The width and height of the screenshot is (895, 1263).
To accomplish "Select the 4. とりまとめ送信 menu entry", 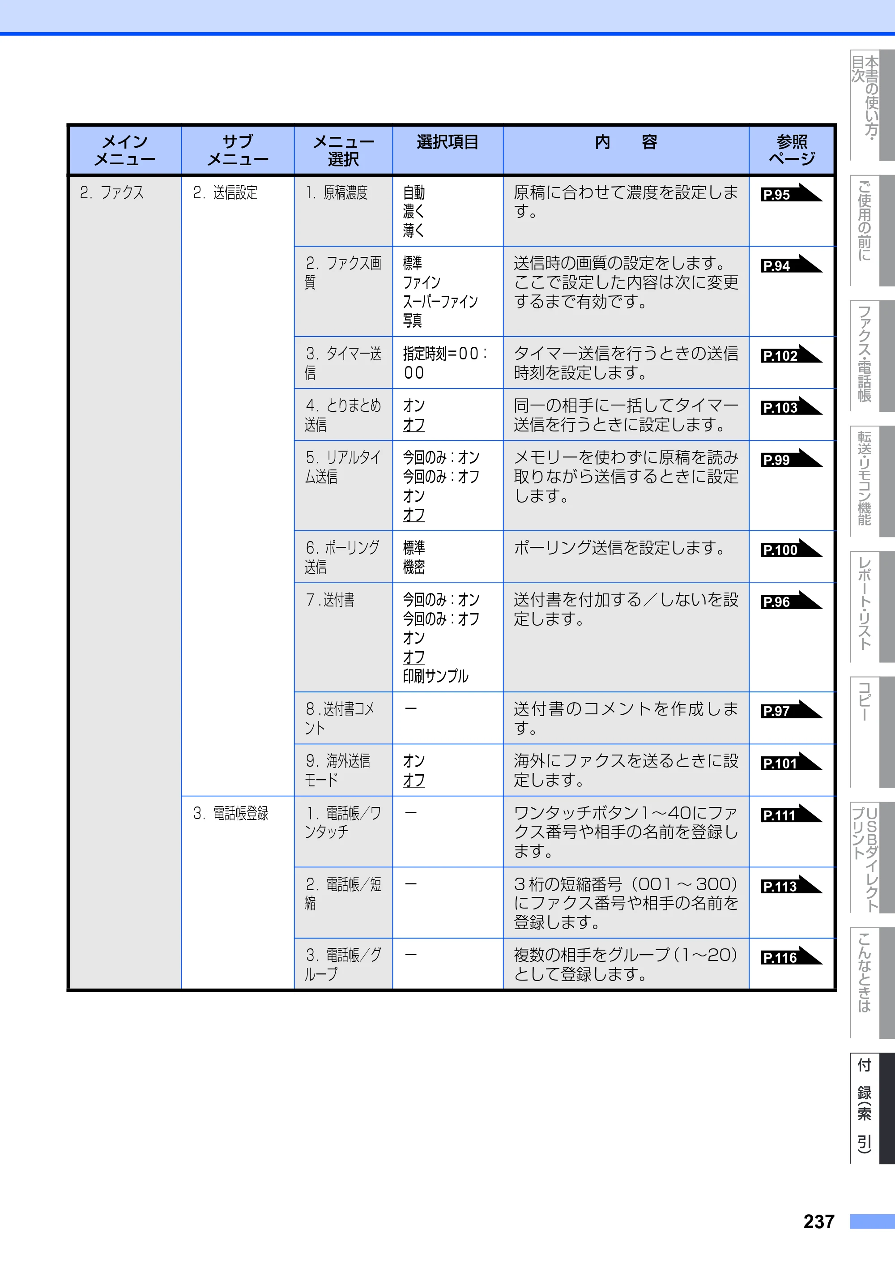I will 343,414.
